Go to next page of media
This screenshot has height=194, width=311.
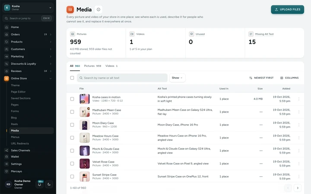tap(298, 188)
